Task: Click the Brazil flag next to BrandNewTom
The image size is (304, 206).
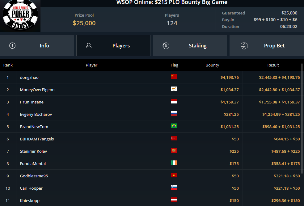Action: 174,126
